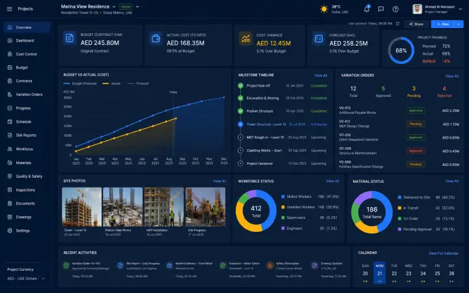Viewport: 469px width, 293px height.
Task: Click the blue Skilled Workers legend swatch
Action: click(283, 197)
